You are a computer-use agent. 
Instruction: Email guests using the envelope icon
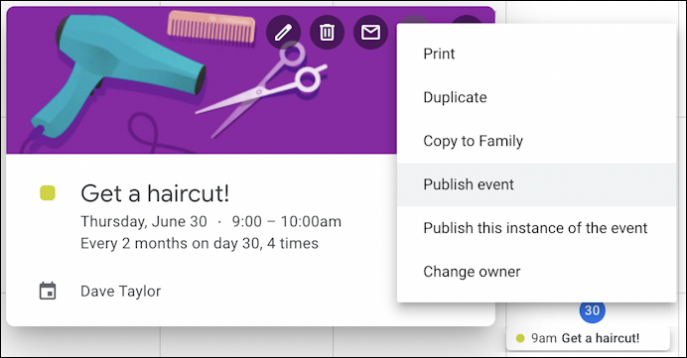tap(370, 33)
